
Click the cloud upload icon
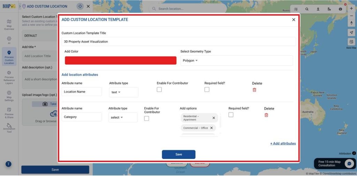tap(54, 113)
